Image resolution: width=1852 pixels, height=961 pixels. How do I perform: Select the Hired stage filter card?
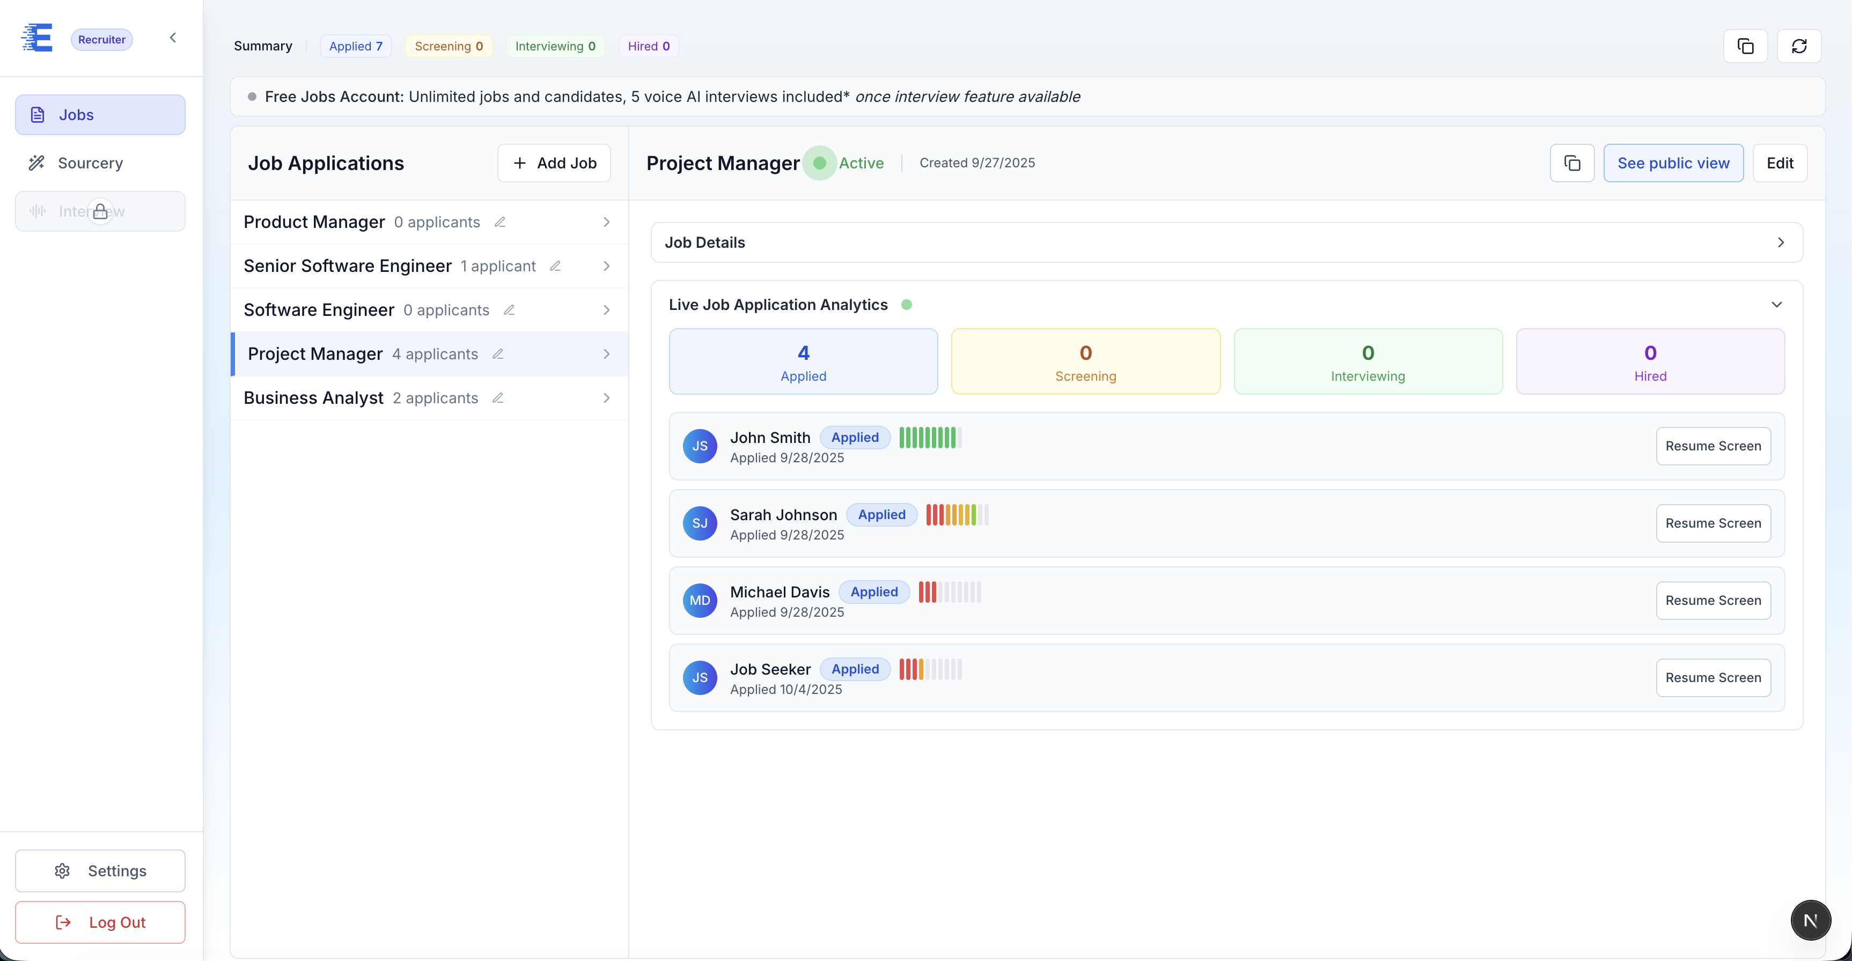(1649, 361)
